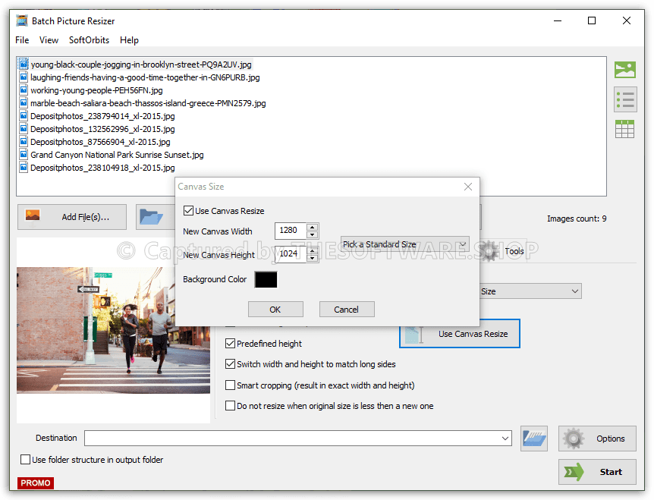Click the PROMO badge

pyautogui.click(x=36, y=483)
